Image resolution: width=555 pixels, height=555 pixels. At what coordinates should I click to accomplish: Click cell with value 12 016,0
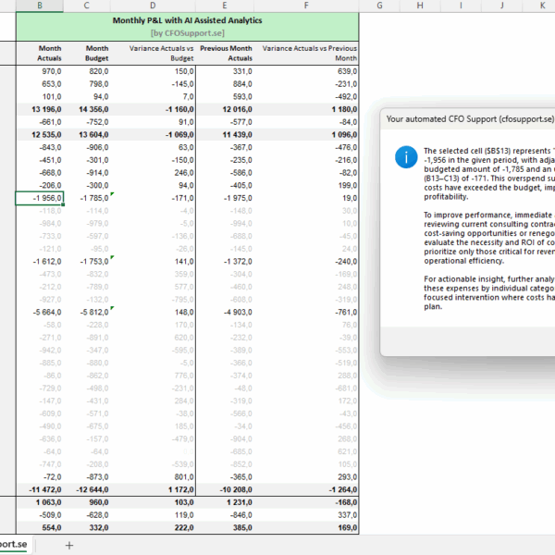click(x=225, y=109)
